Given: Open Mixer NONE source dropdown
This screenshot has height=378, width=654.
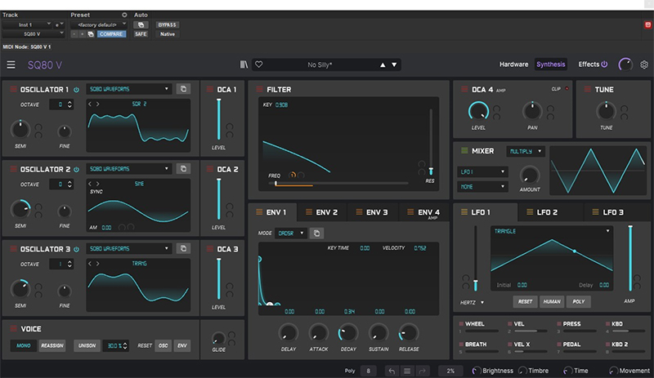Looking at the screenshot, I should 482,187.
